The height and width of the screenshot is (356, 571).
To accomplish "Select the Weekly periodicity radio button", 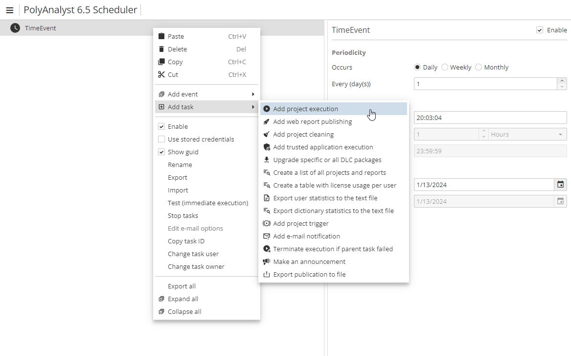I will tap(445, 67).
